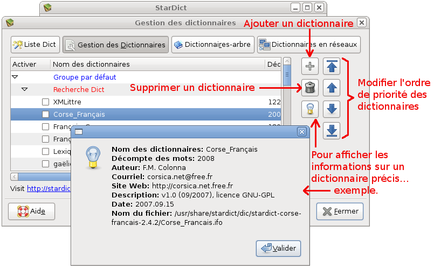Move dictionary up one position
The height and width of the screenshot is (269, 434).
(x=332, y=88)
